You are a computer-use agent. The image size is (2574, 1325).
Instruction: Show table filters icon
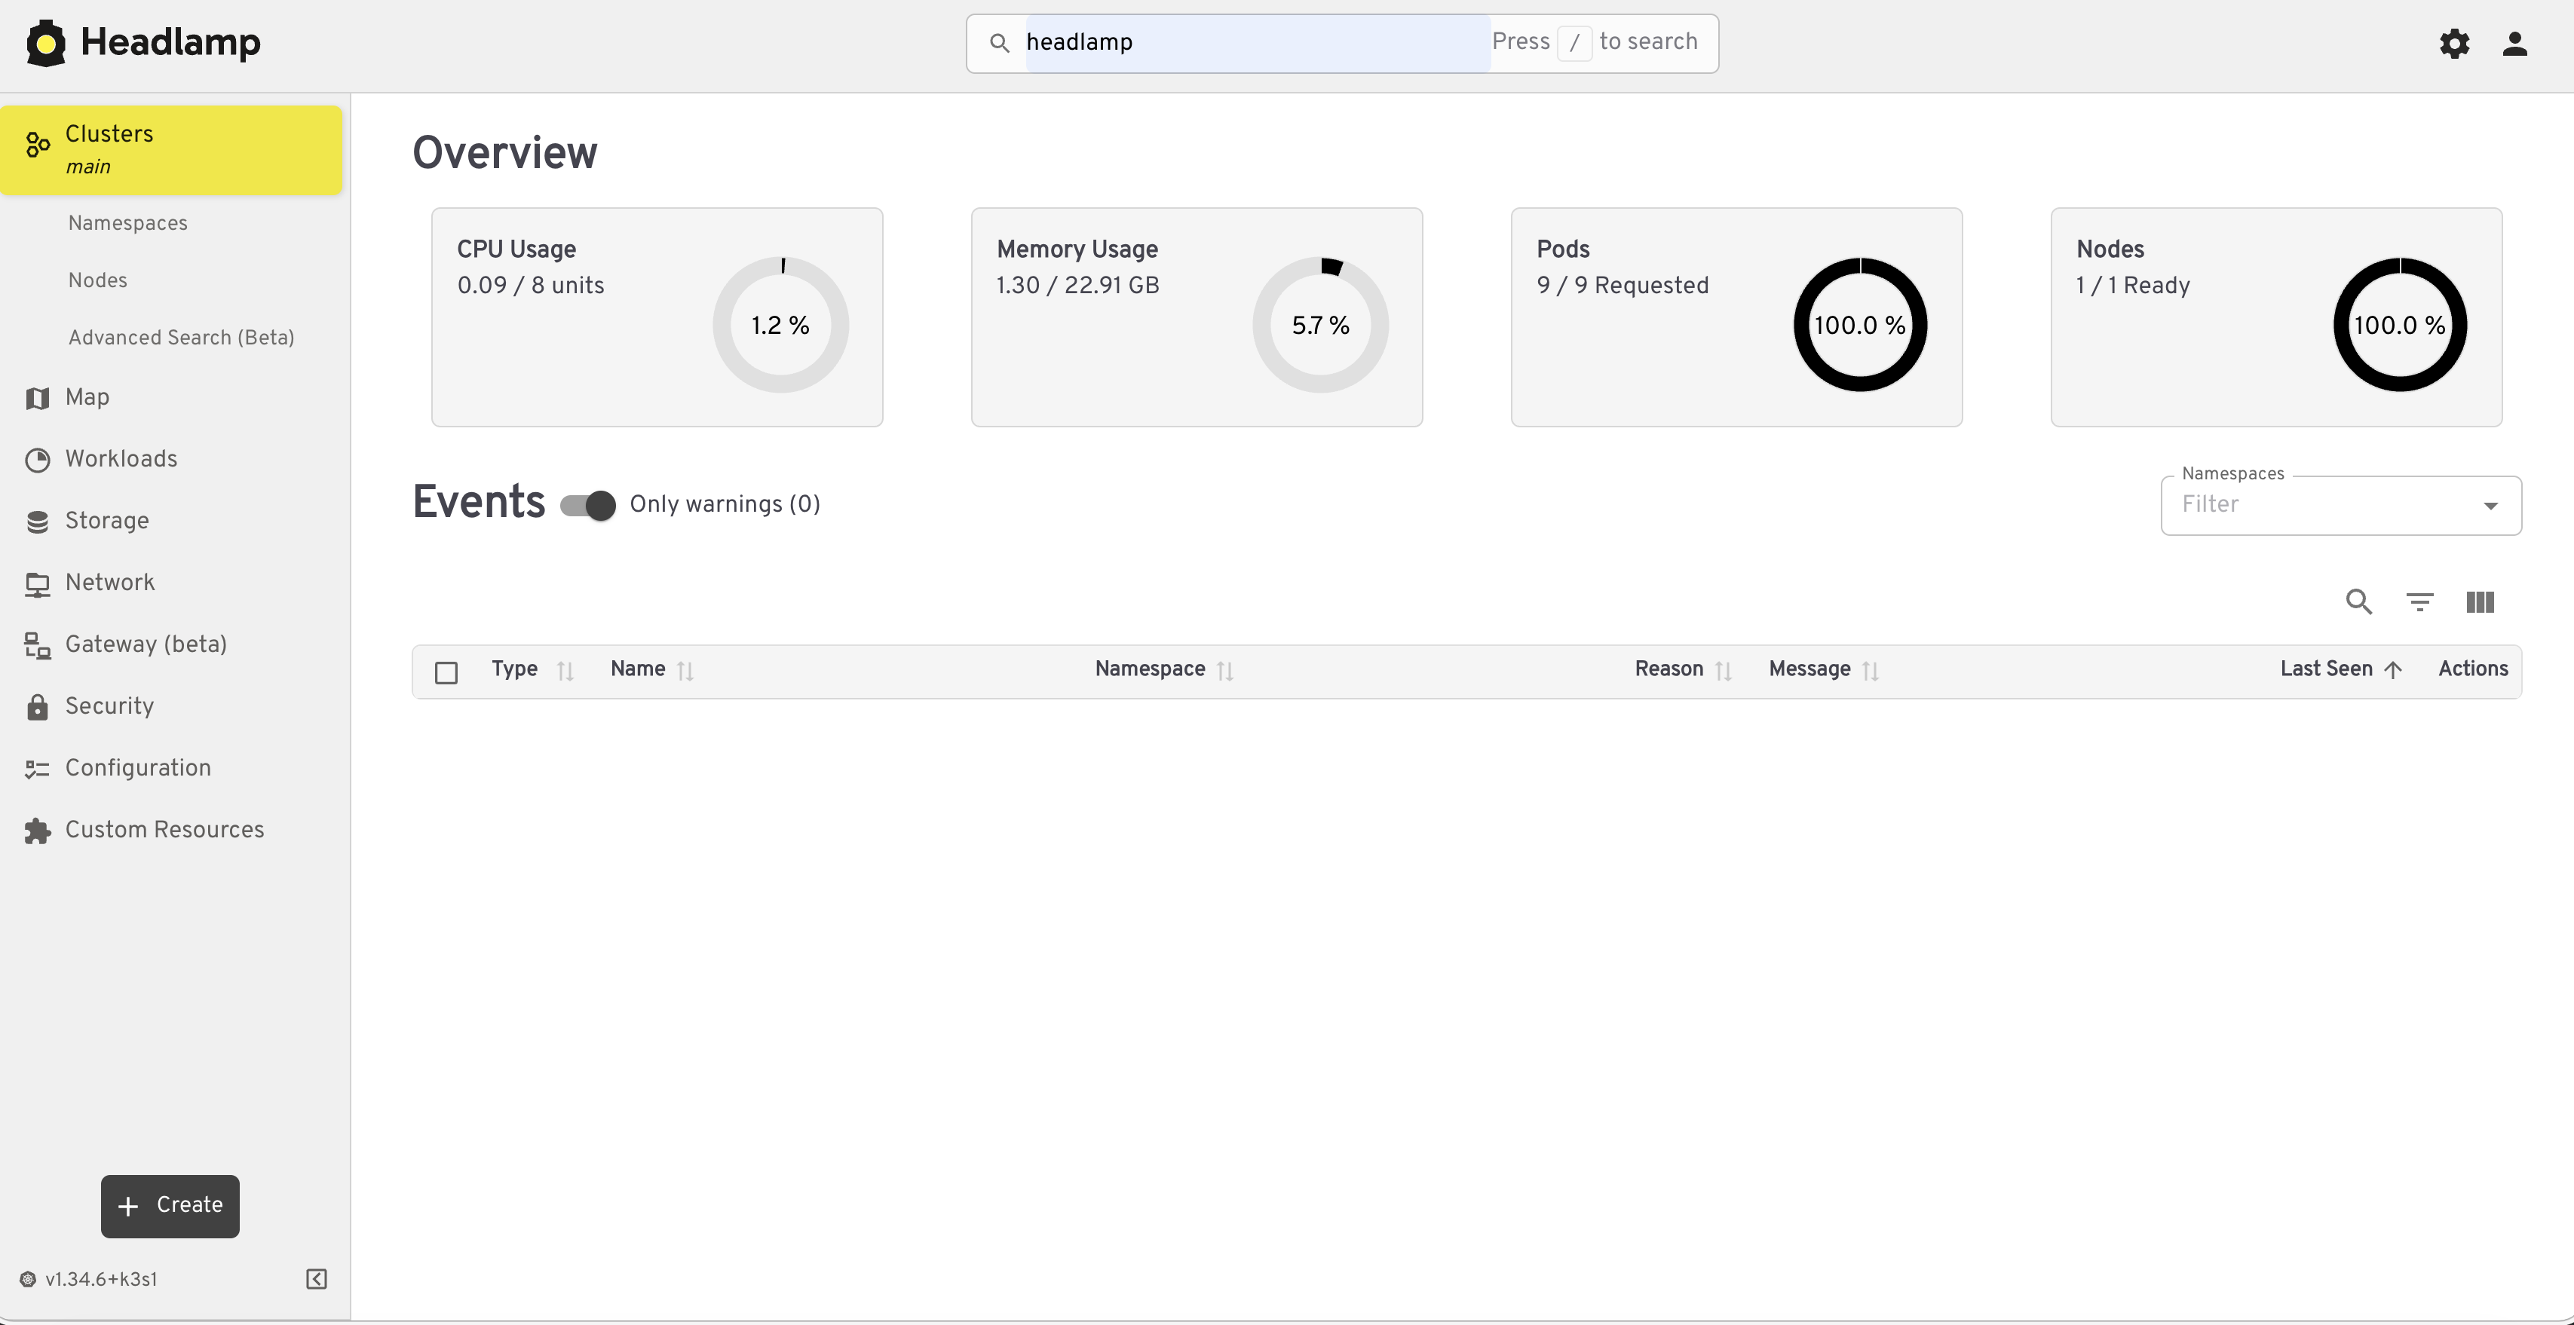[x=2419, y=601]
